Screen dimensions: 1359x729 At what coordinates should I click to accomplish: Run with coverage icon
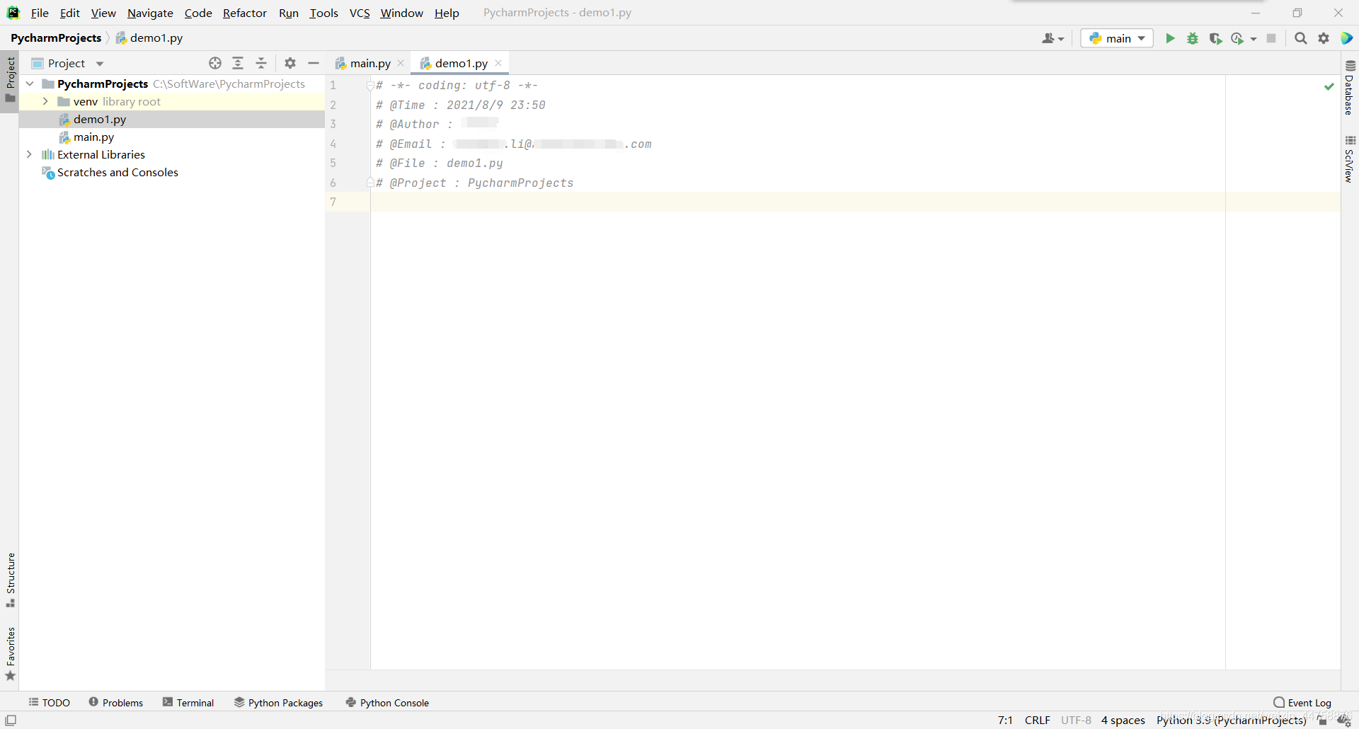(1215, 38)
